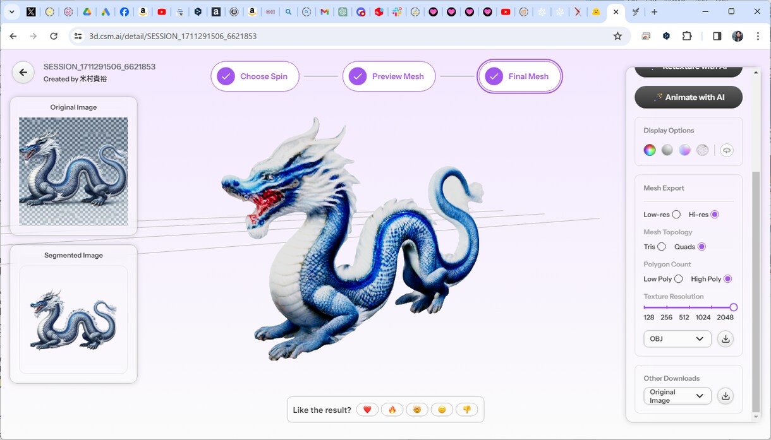The image size is (771, 440).
Task: Download the mesh using the icon beside OBJ
Action: 725,339
